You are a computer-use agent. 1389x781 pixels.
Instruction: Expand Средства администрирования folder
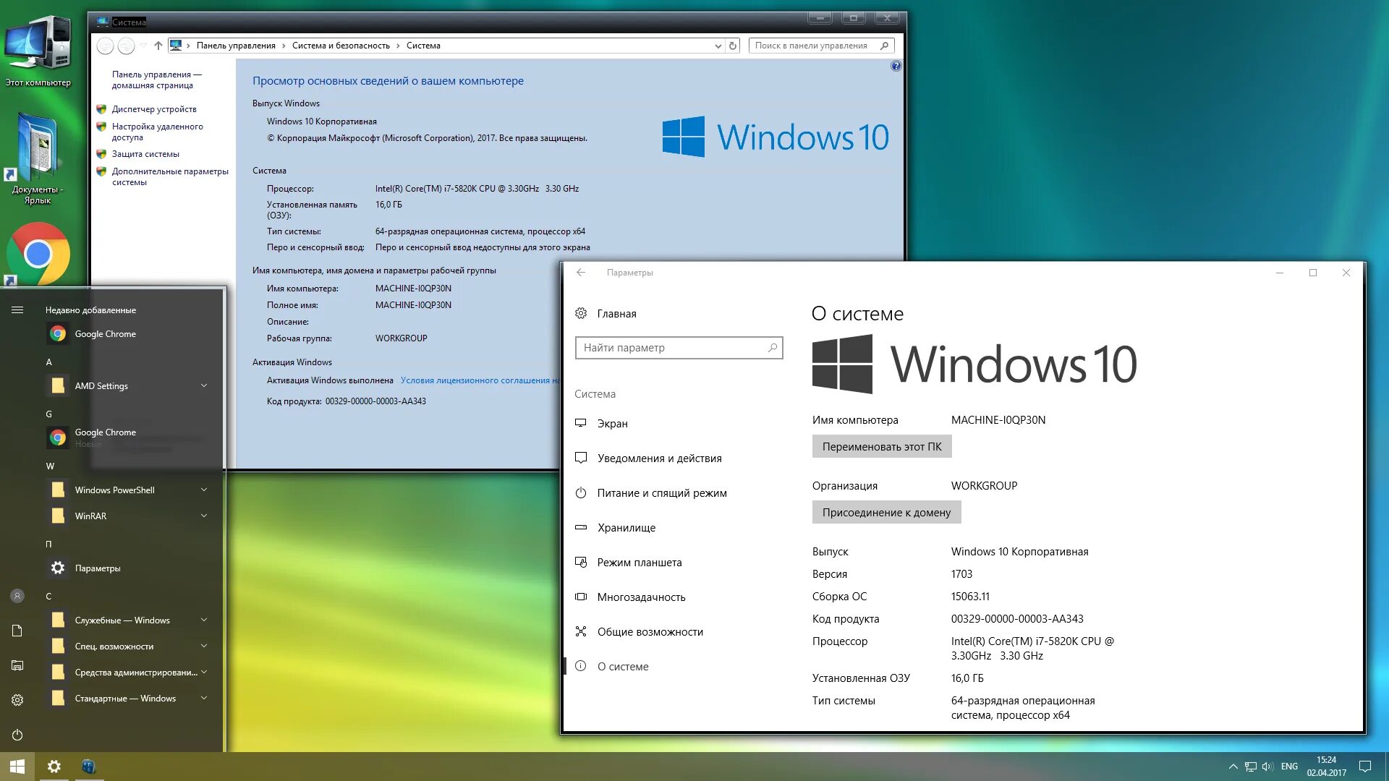click(x=204, y=672)
